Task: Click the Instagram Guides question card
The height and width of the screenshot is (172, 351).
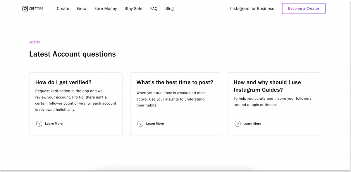Action: pyautogui.click(x=274, y=104)
